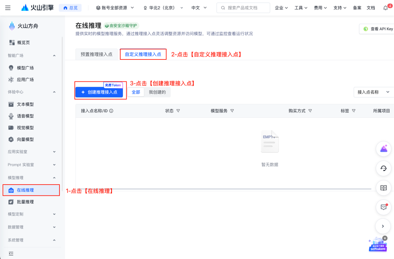Click info icon next to 接入点名称/ID
This screenshot has height=259, width=394.
(111, 111)
